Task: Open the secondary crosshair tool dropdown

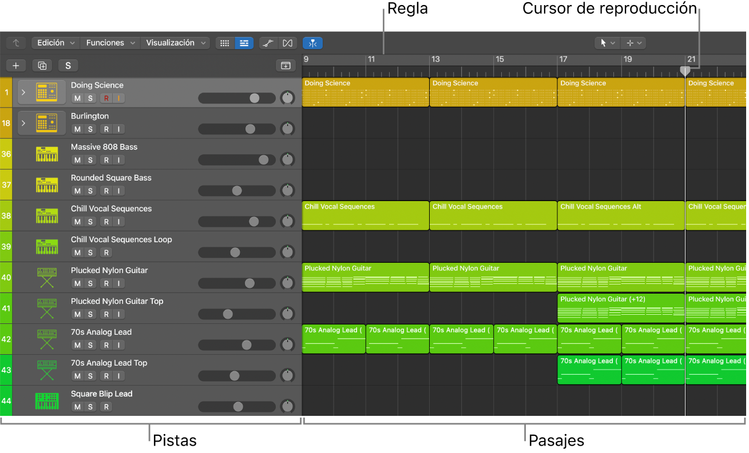Action: click(x=634, y=43)
